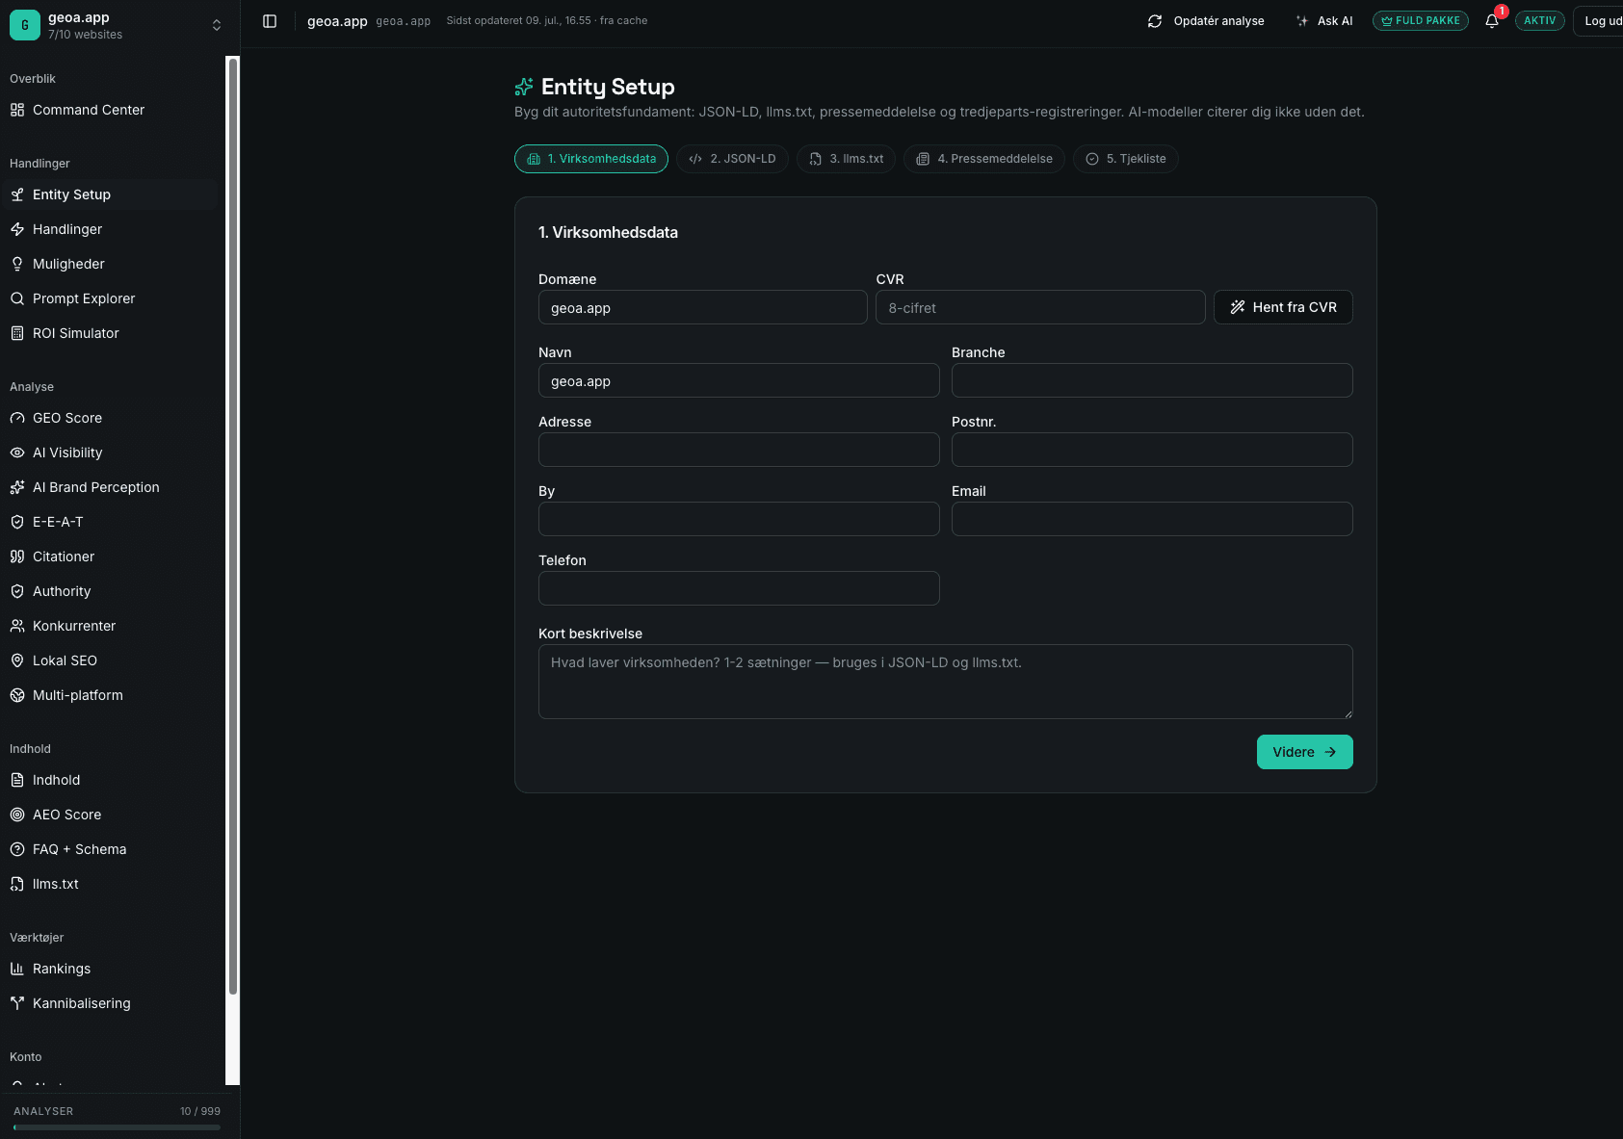The height and width of the screenshot is (1139, 1623).
Task: Open Entity Setup in the sidebar
Action: (112, 194)
